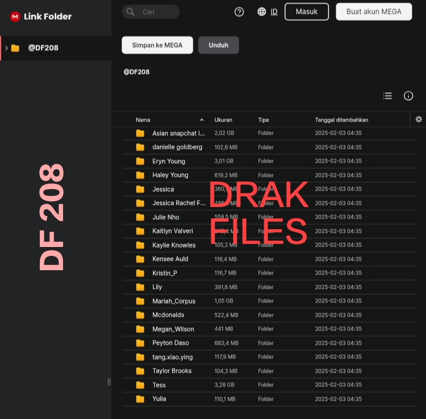The height and width of the screenshot is (419, 426).
Task: Sort by the Ukuran column header
Action: point(223,120)
